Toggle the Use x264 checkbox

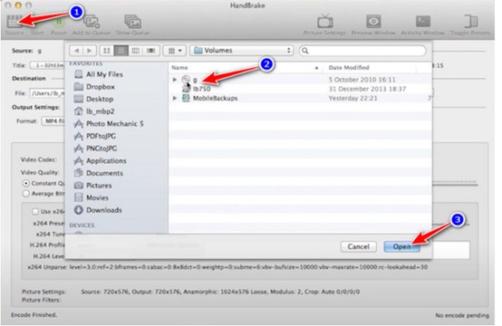(35, 212)
